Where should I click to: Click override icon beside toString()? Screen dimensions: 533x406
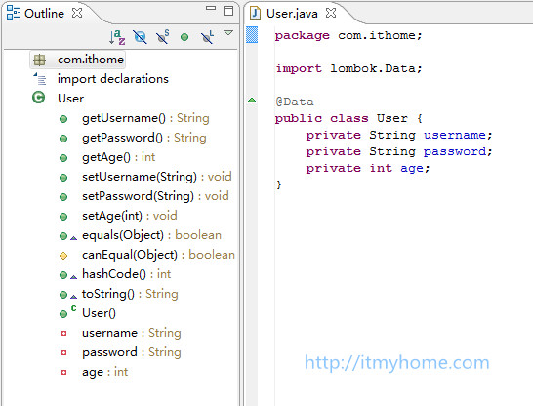73,297
